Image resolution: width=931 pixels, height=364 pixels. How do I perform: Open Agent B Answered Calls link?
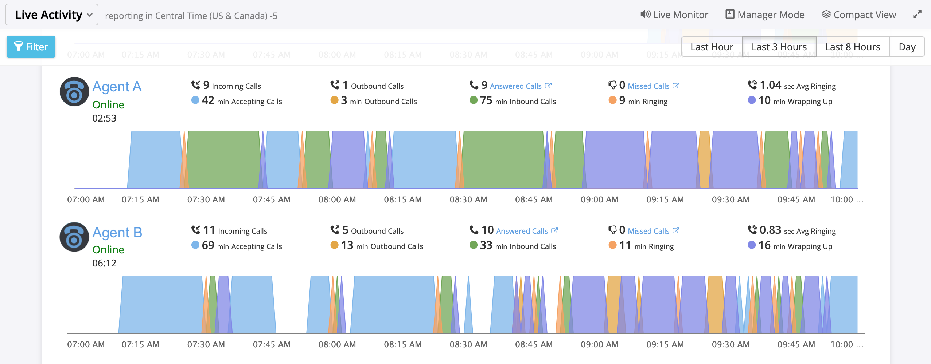[x=522, y=231]
